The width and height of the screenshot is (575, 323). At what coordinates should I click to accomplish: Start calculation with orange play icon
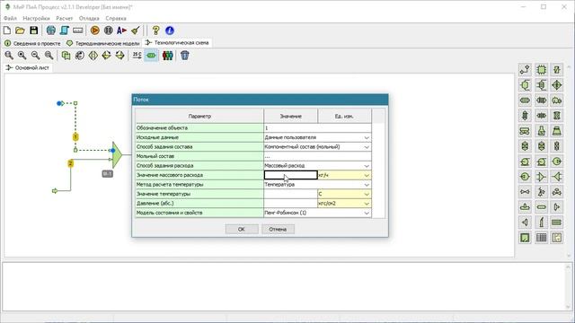tap(95, 31)
